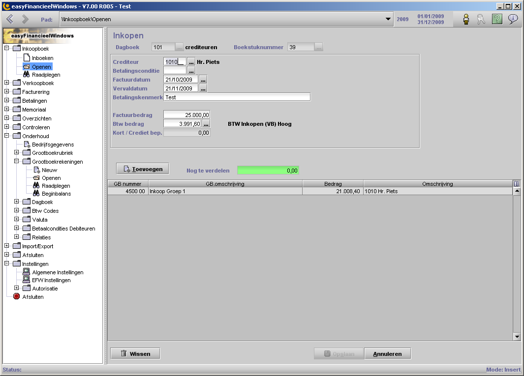Click the Wissen trash button
Screen dimensions: 524x376
pyautogui.click(x=135, y=353)
